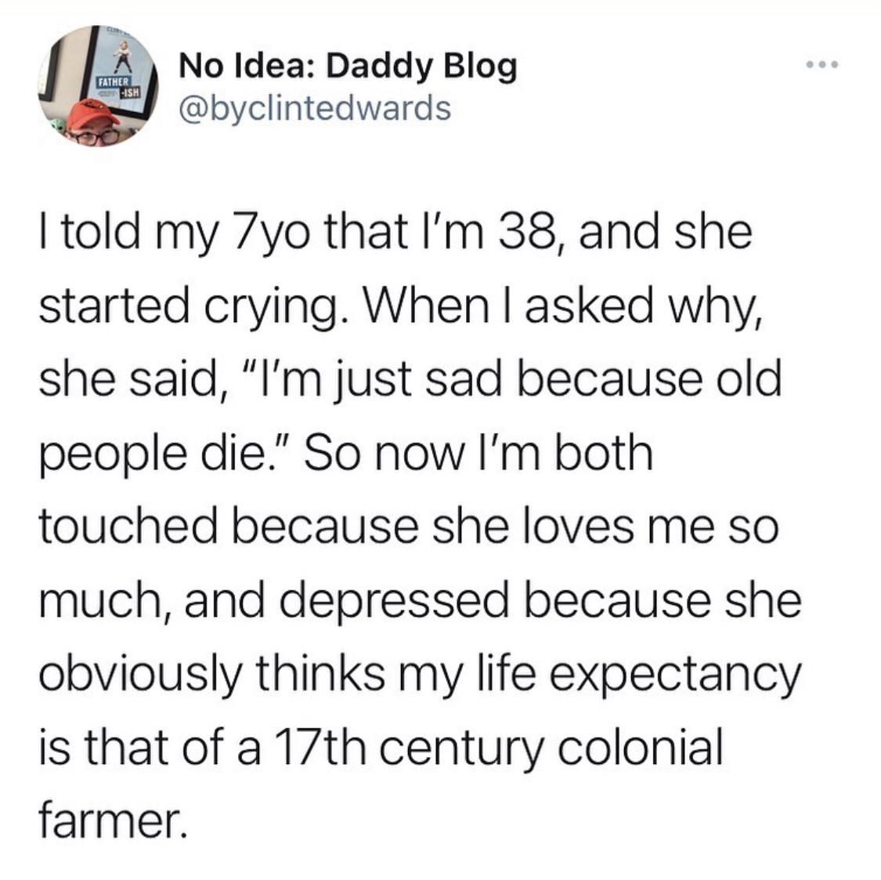Viewport: 881px width, 880px height.
Task: Click the red cap in the profile photo
Action: pyautogui.click(x=91, y=118)
